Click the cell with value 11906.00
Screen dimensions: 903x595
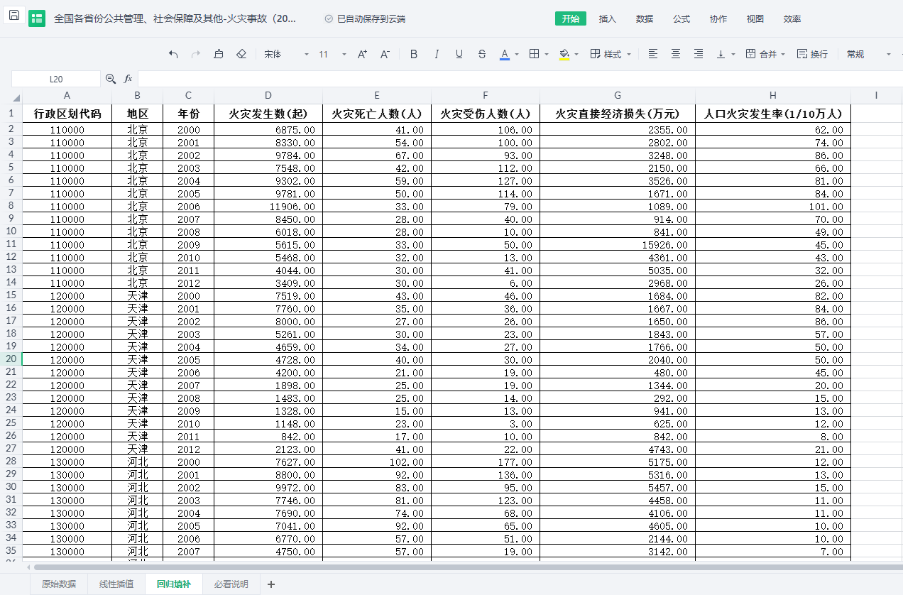268,207
